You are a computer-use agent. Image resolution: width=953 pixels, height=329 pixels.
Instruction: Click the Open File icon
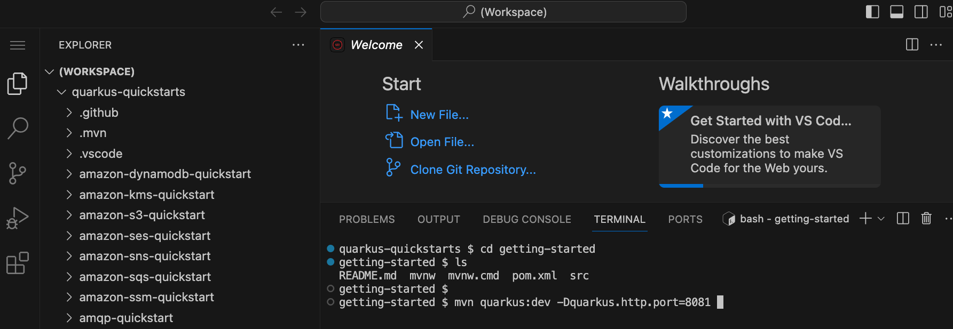click(x=394, y=140)
